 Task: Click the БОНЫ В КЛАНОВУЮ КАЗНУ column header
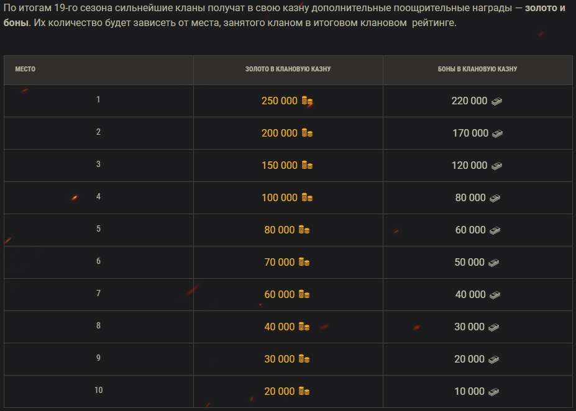[477, 69]
